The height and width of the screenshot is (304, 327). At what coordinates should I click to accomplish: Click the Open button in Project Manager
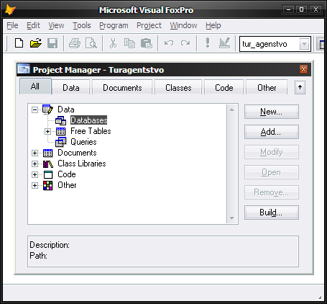point(272,172)
